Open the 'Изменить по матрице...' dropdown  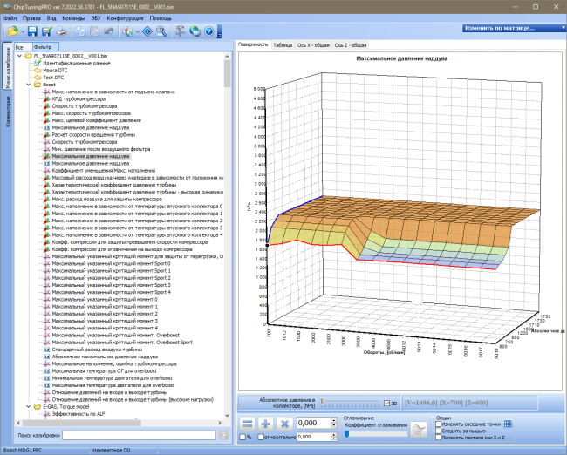tap(514, 28)
